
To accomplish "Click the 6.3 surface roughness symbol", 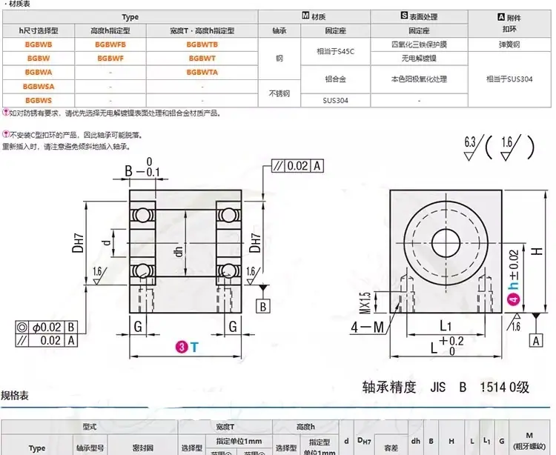I will (472, 147).
